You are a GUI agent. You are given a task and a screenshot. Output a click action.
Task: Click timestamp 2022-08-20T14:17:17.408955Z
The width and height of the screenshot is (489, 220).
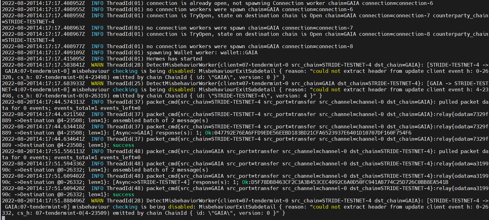coord(43,9)
